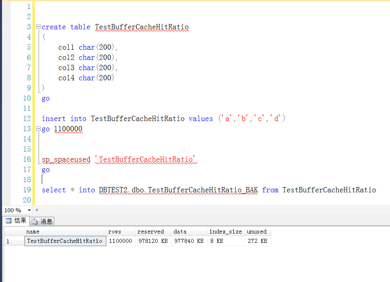Click the 978120 KB reserved cell

coord(154,241)
